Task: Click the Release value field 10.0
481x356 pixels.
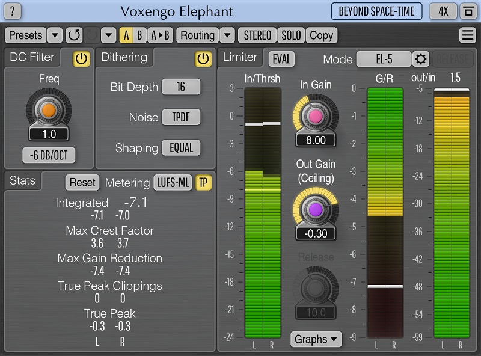Action: 316,313
